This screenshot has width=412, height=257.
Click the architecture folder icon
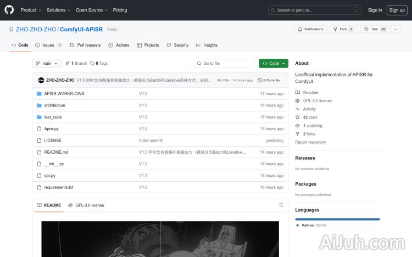pos(39,105)
